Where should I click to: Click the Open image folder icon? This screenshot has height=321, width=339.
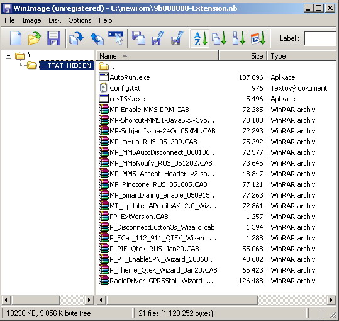coord(34,38)
